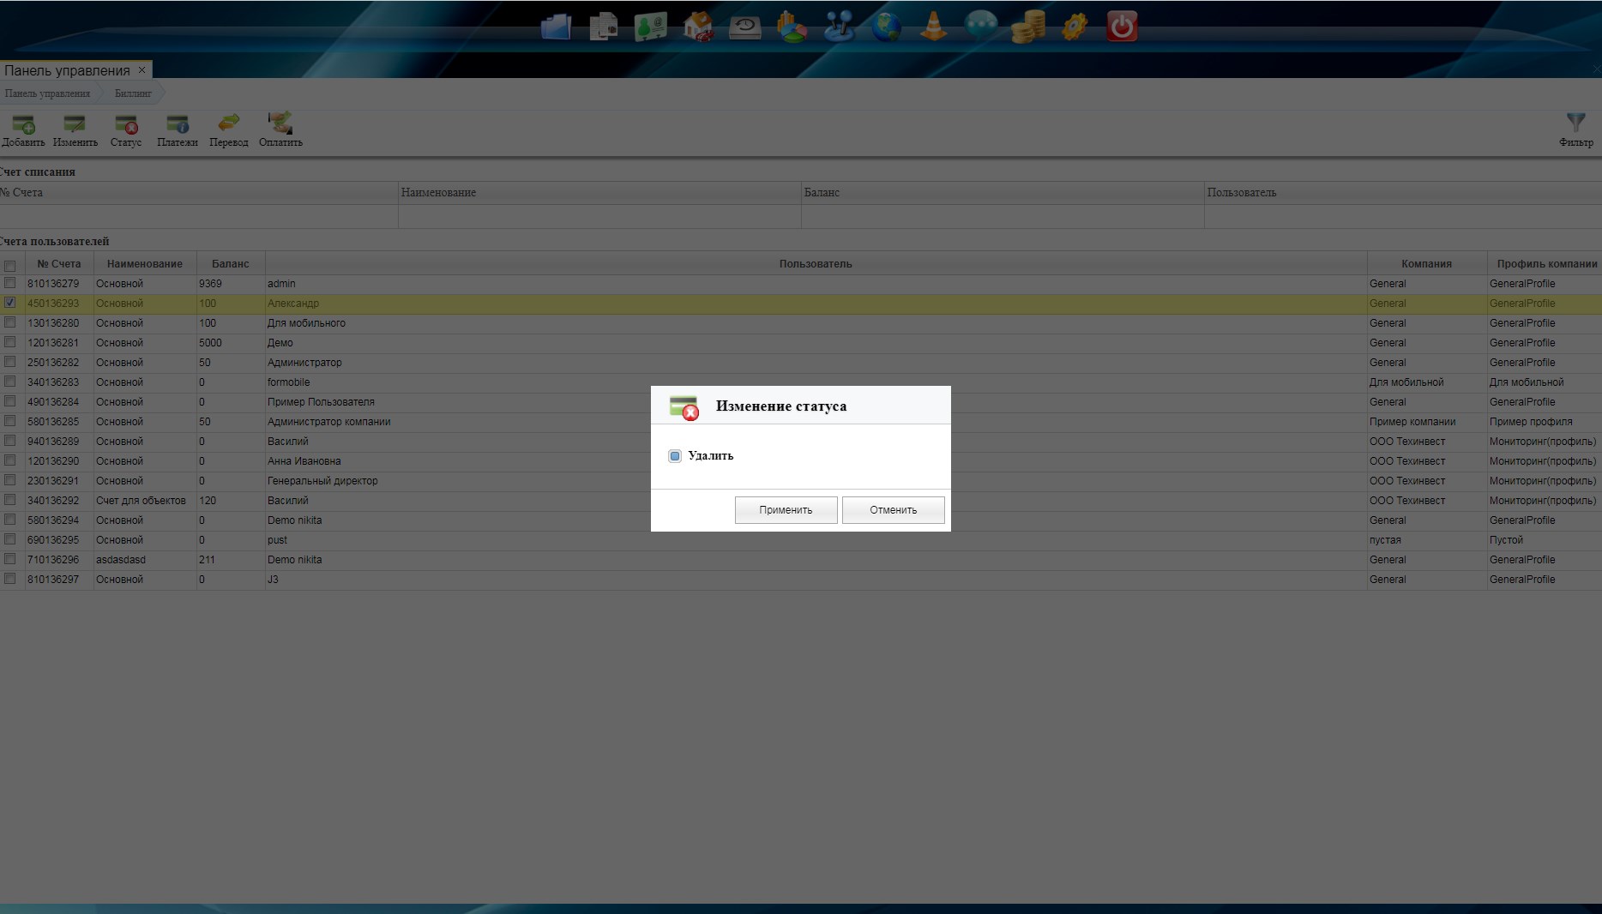The width and height of the screenshot is (1602, 914).
Task: Open the pie chart reports icon
Action: (x=792, y=27)
